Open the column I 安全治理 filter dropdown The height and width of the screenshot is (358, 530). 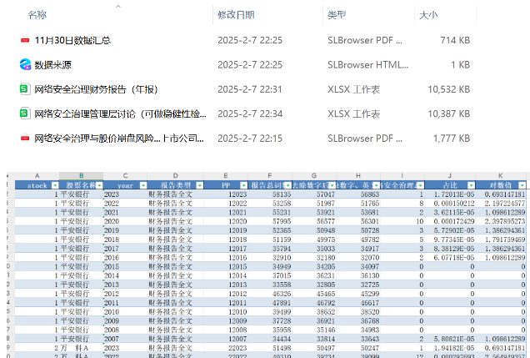421,185
